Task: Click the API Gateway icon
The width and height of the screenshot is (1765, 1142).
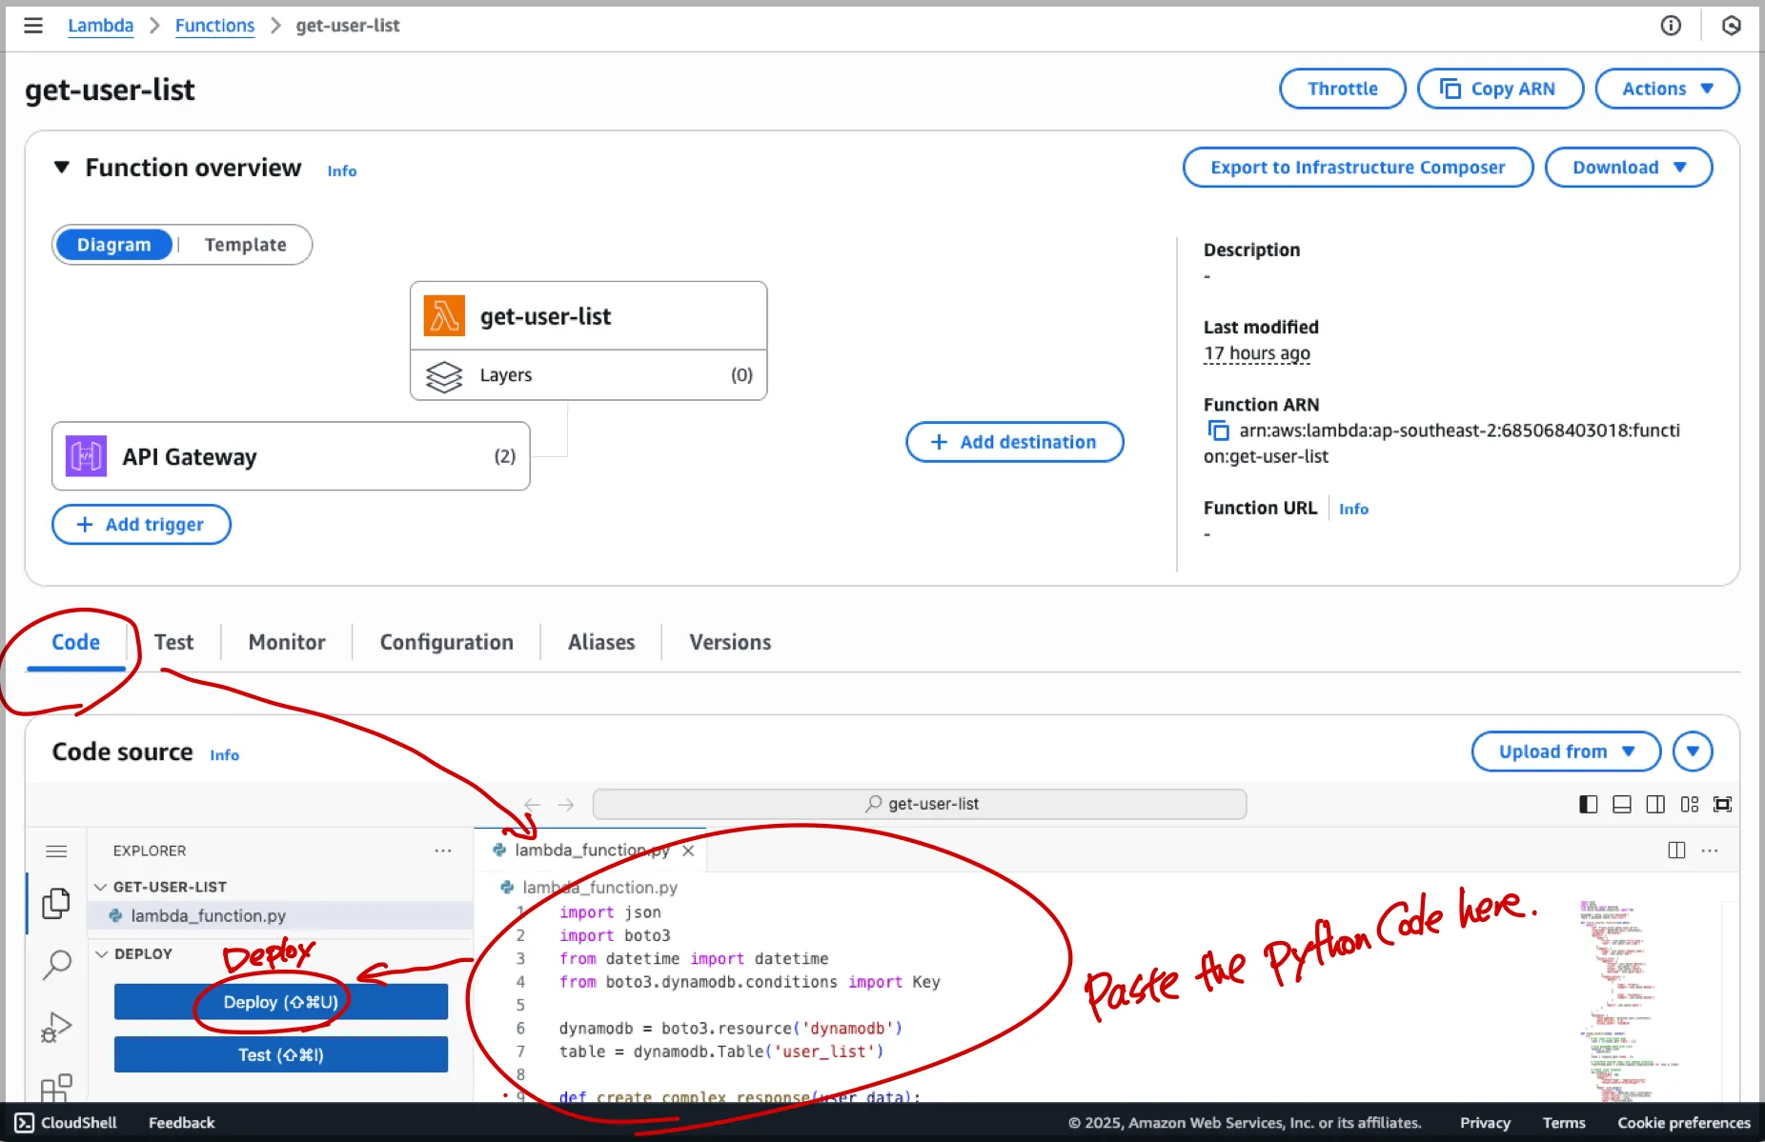Action: [x=86, y=456]
